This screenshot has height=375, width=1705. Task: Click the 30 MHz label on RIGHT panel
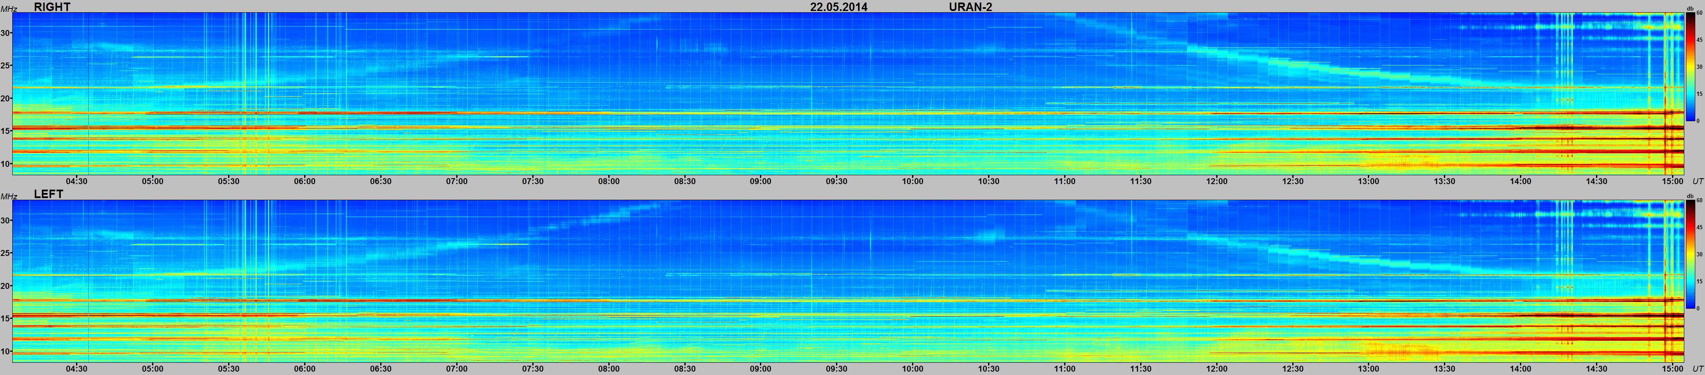[x=6, y=33]
